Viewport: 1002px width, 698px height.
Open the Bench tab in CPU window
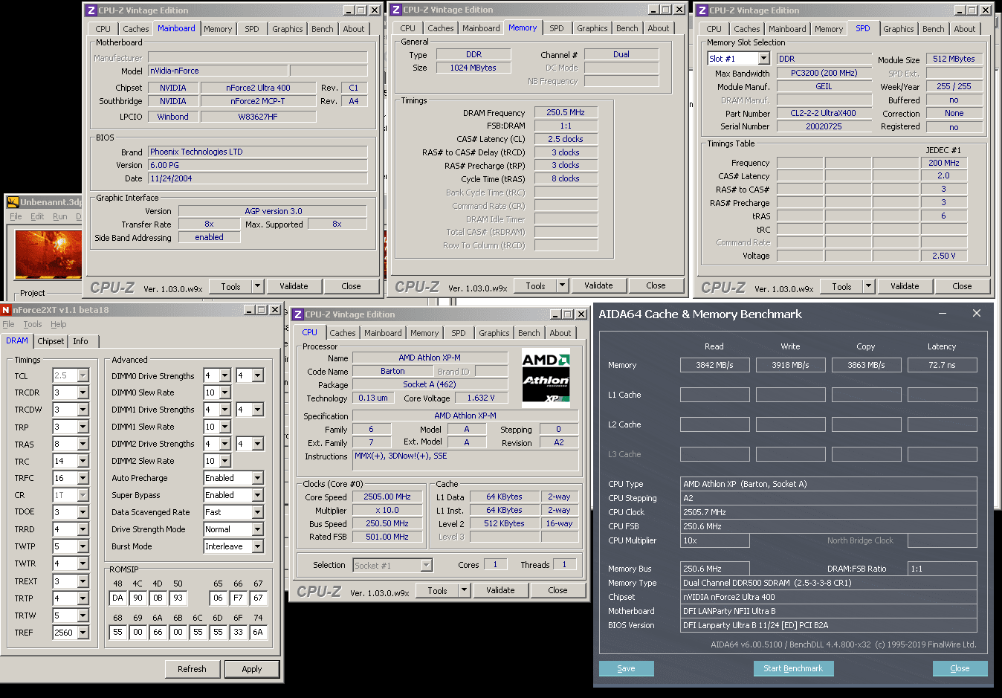529,333
